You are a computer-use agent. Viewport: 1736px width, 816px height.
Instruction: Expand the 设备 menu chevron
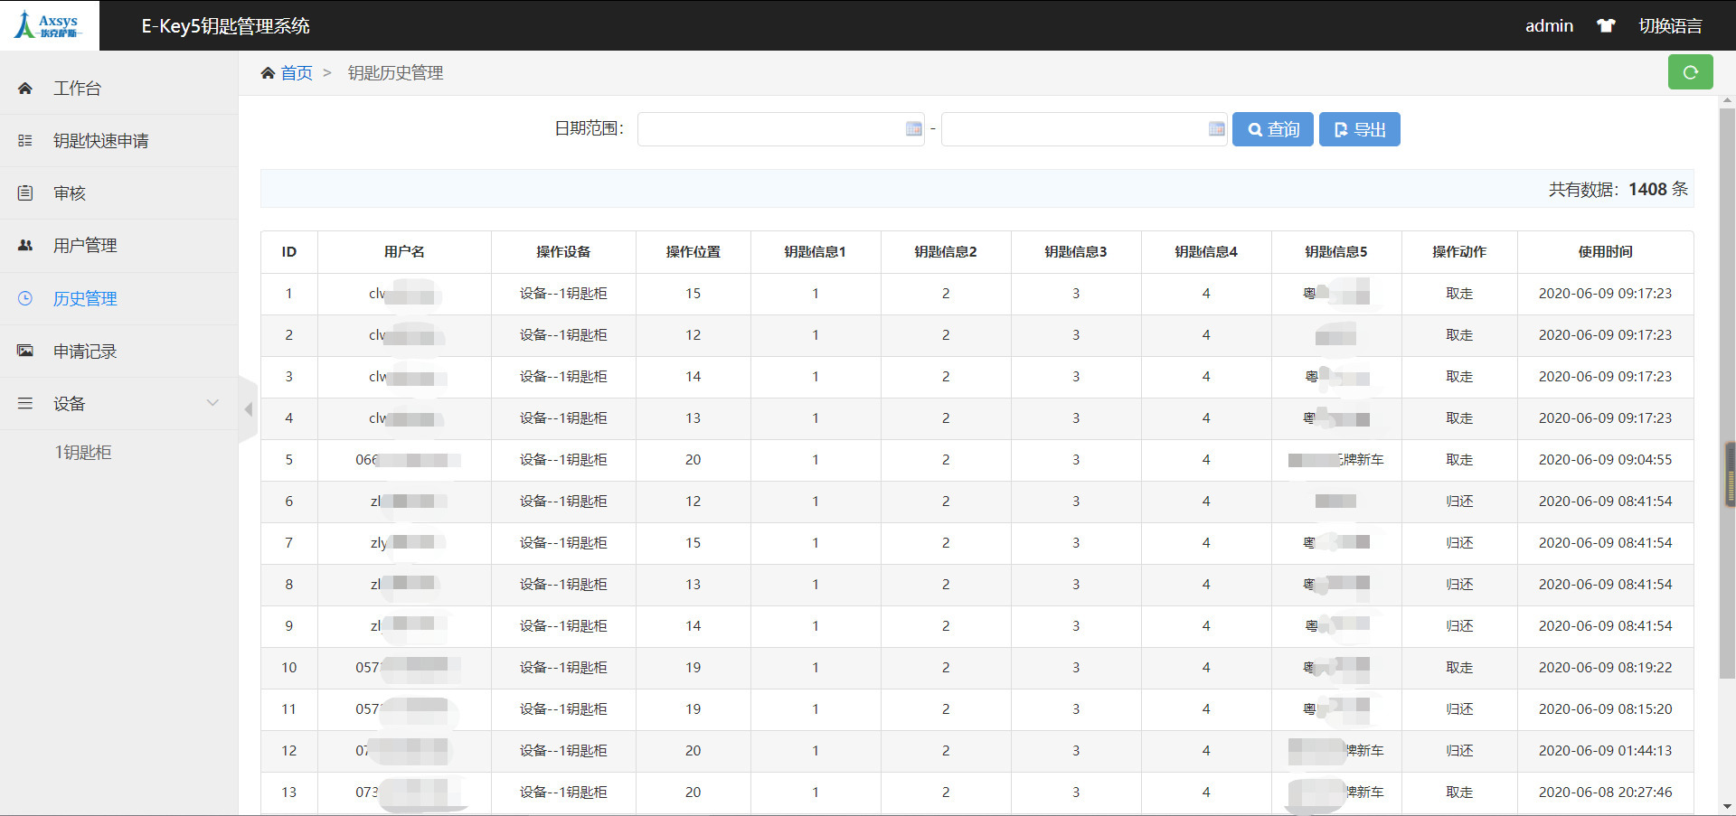coord(212,403)
